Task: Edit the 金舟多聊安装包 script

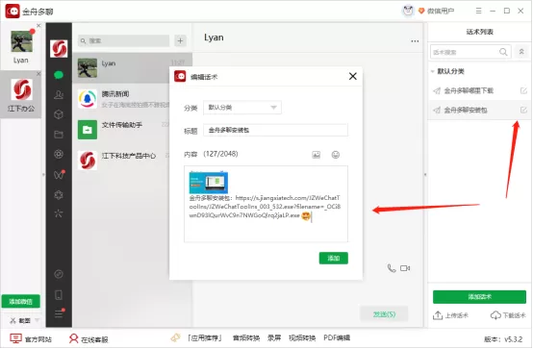Action: click(x=523, y=111)
